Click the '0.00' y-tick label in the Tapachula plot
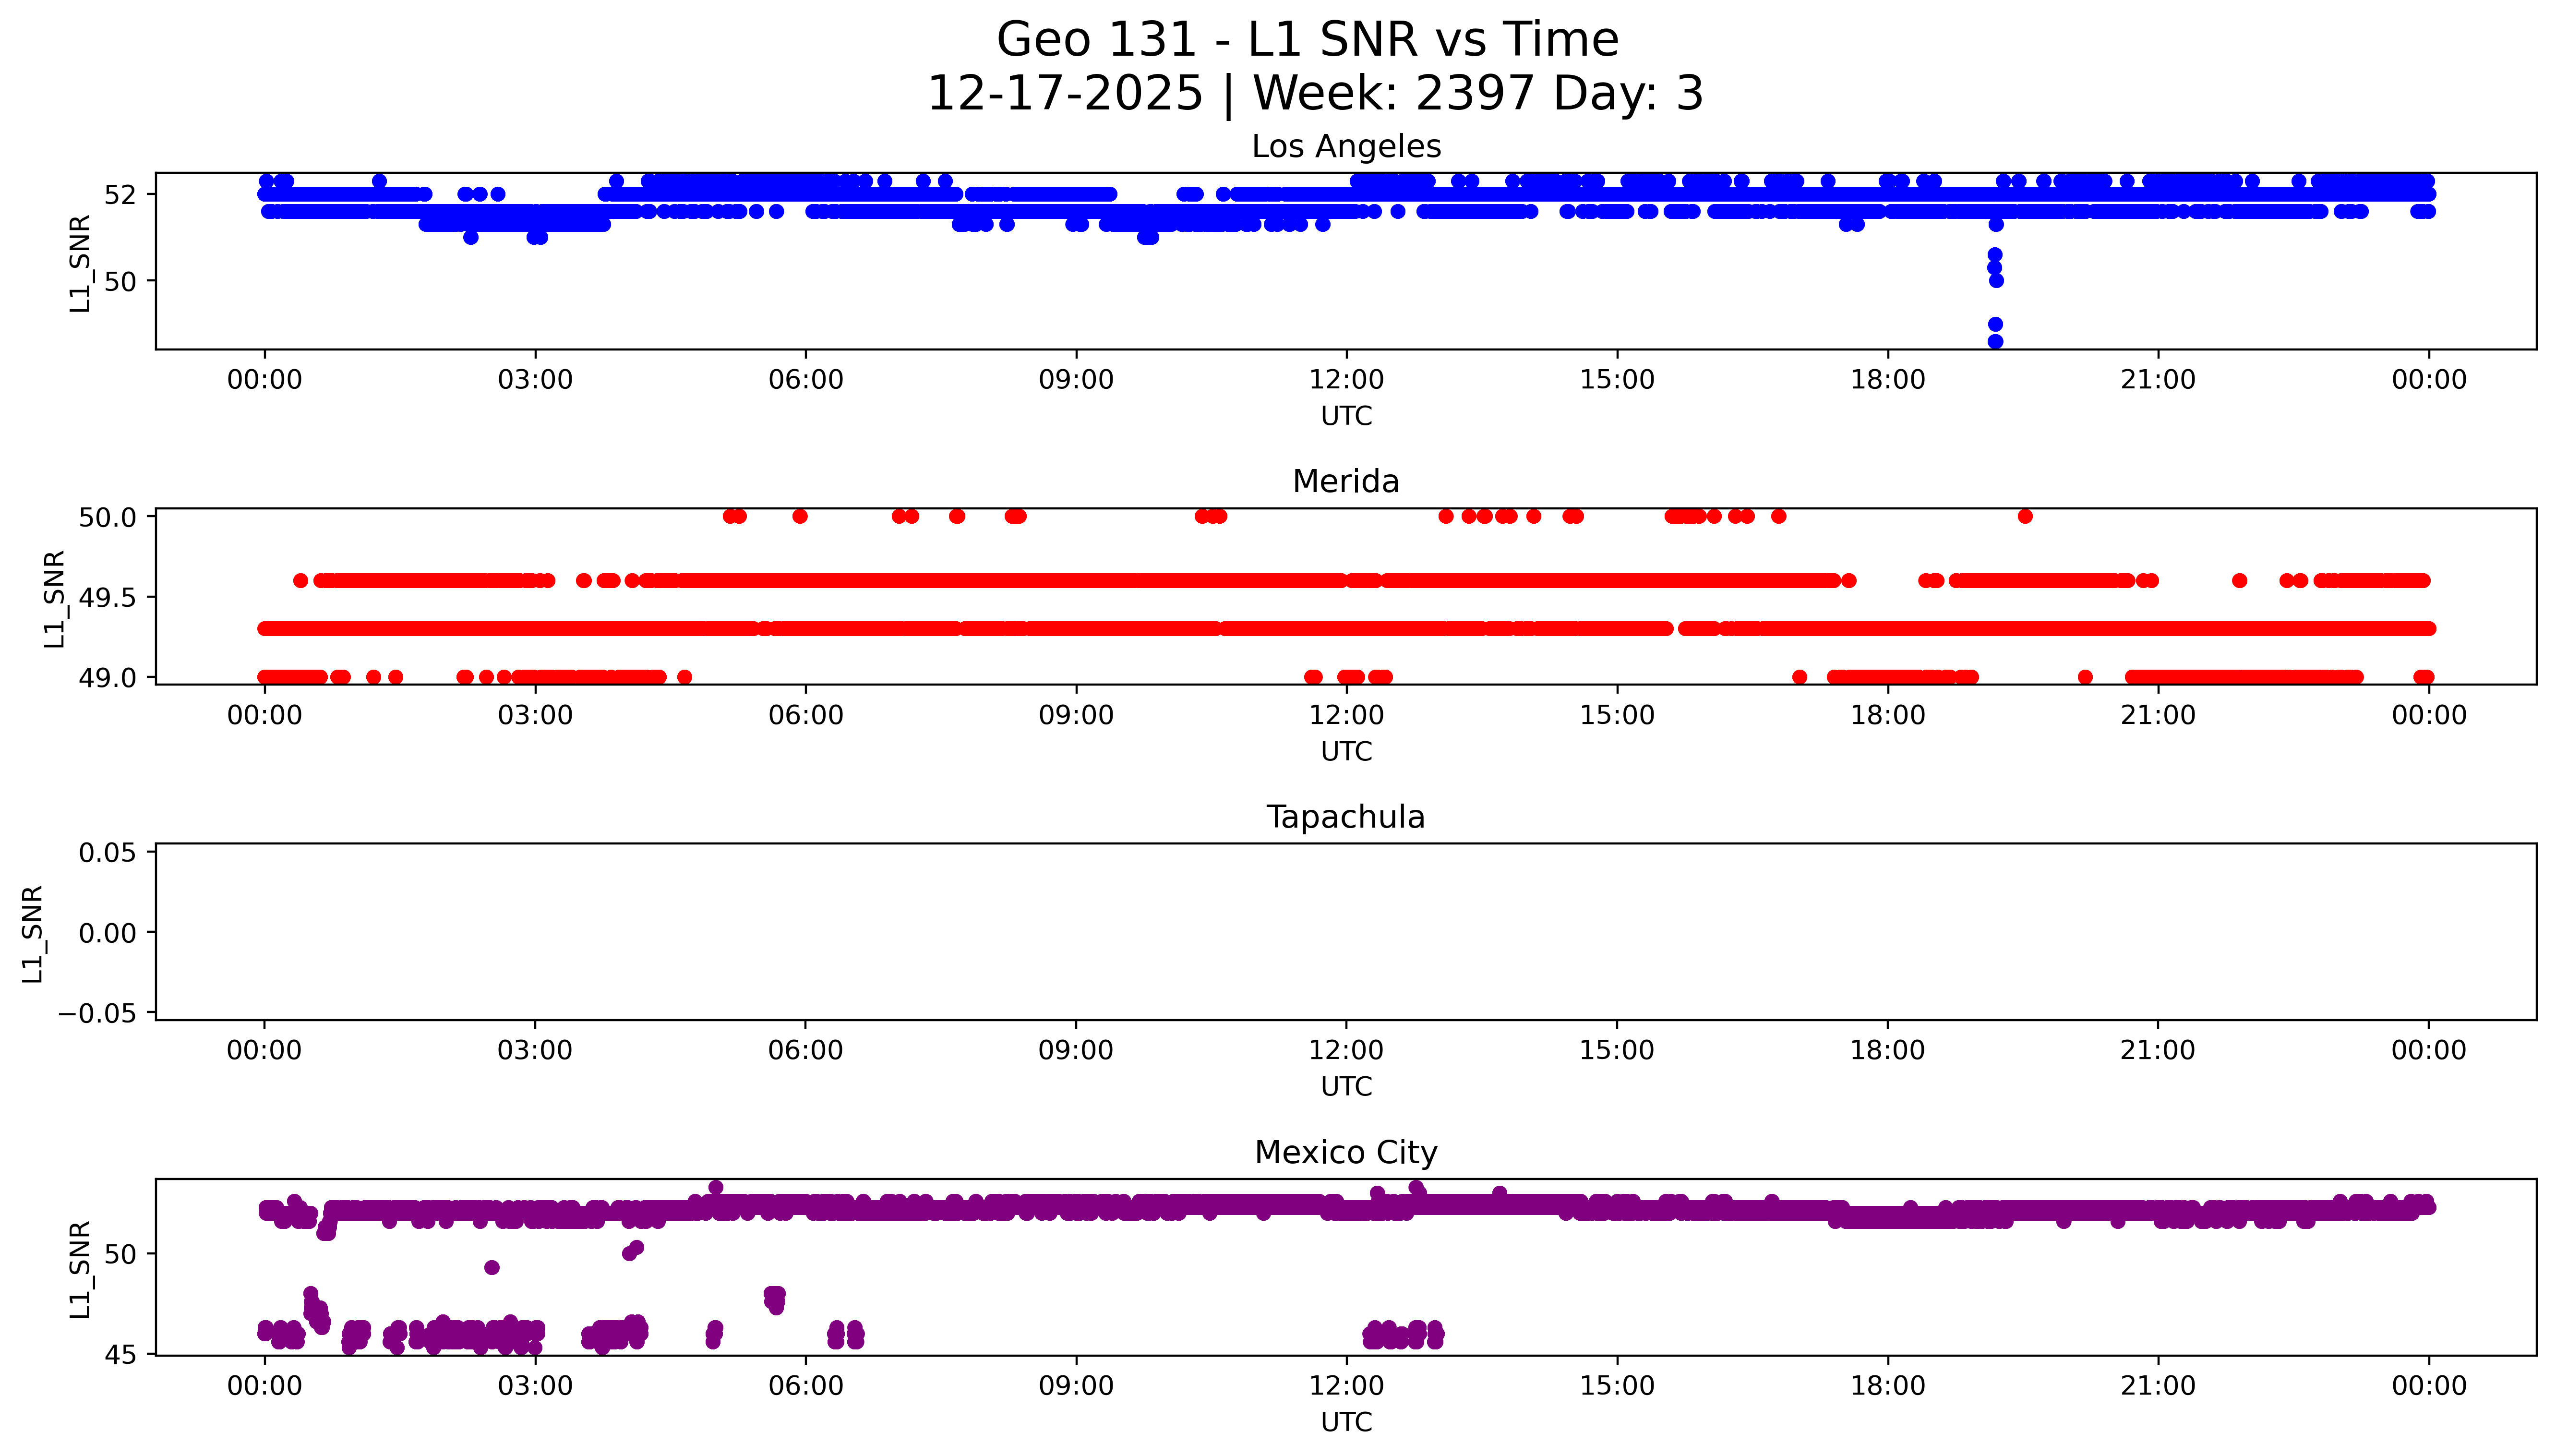This screenshot has width=2556, height=1456. click(x=109, y=933)
